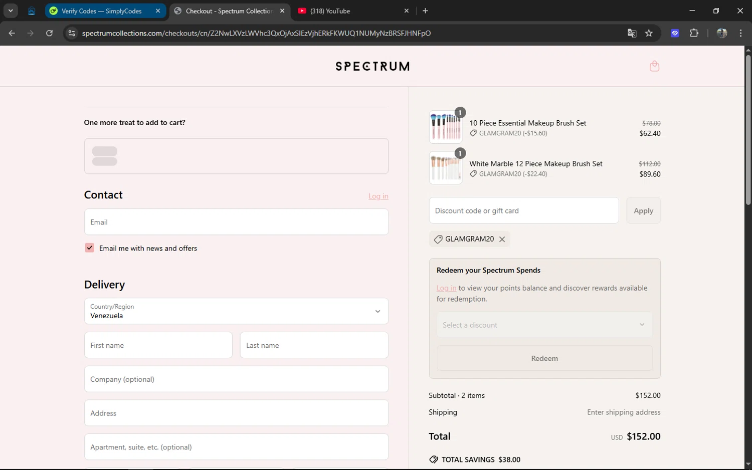This screenshot has width=752, height=470.
Task: Click White Marble 12 Piece Brush Set thumbnail
Action: click(445, 168)
